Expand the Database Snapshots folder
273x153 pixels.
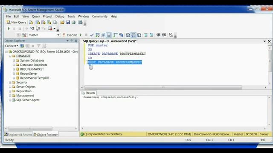[14, 65]
